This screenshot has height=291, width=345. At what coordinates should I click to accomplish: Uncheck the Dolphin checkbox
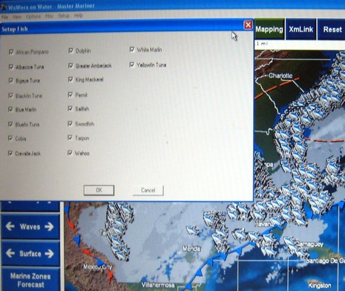click(x=70, y=50)
